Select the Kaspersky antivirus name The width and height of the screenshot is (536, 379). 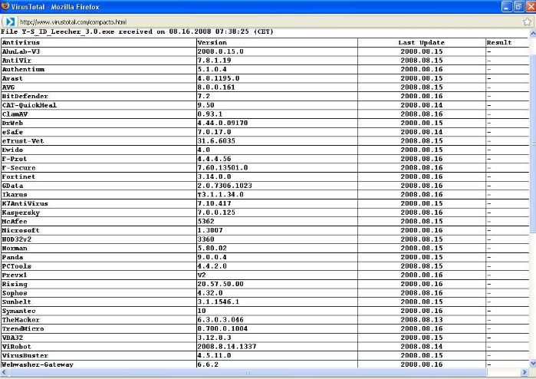21,213
